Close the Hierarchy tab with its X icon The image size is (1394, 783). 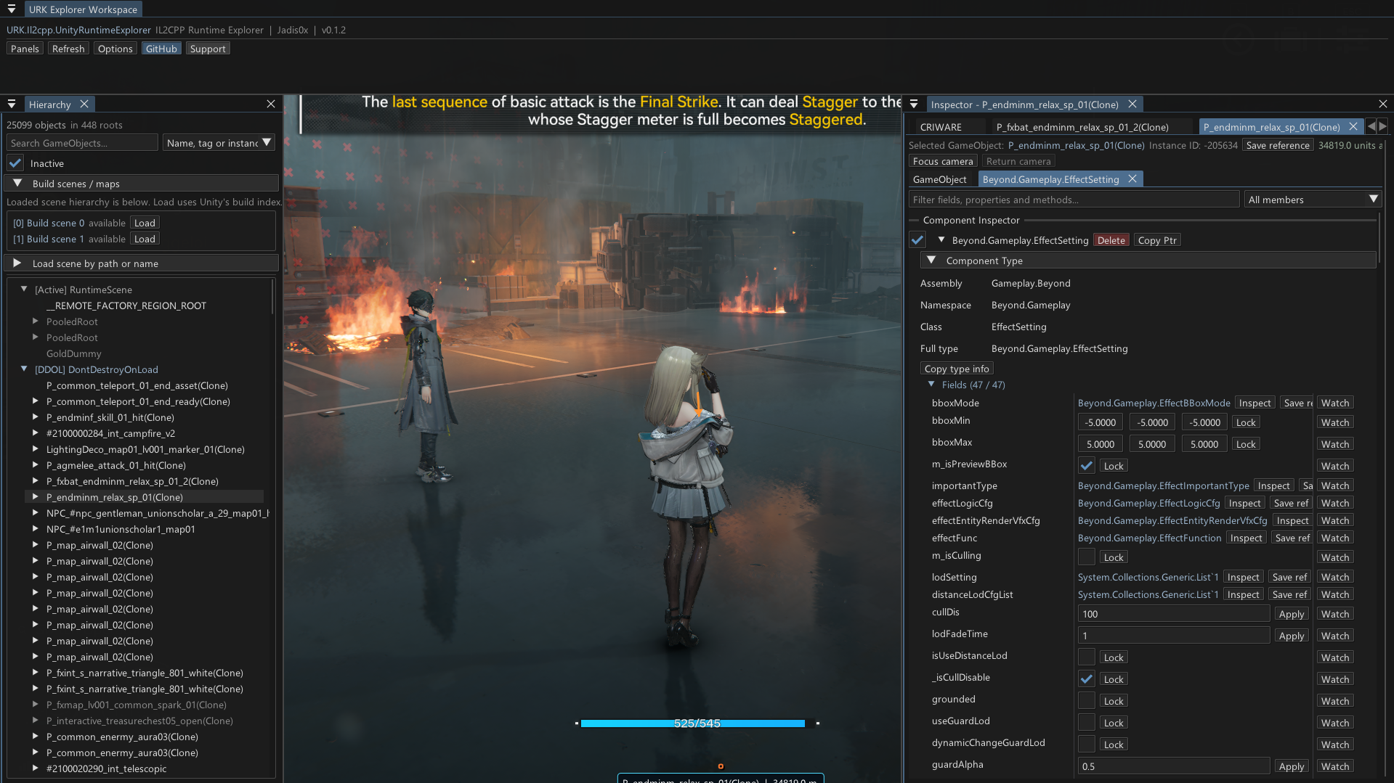(84, 104)
